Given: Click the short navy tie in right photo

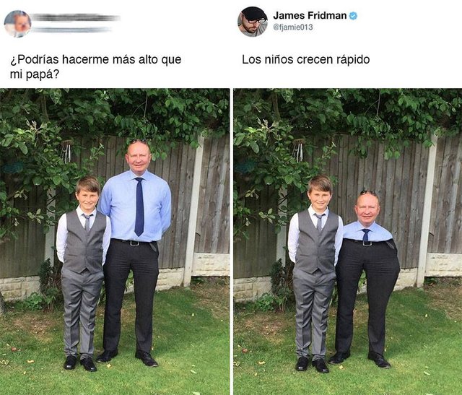Looking at the screenshot, I should click(366, 235).
